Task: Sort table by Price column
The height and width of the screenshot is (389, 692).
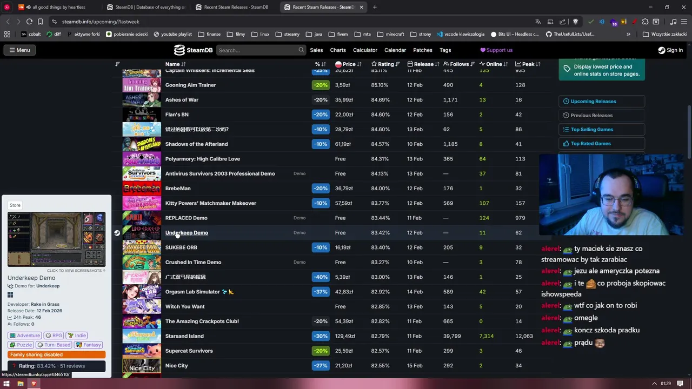Action: 348,64
